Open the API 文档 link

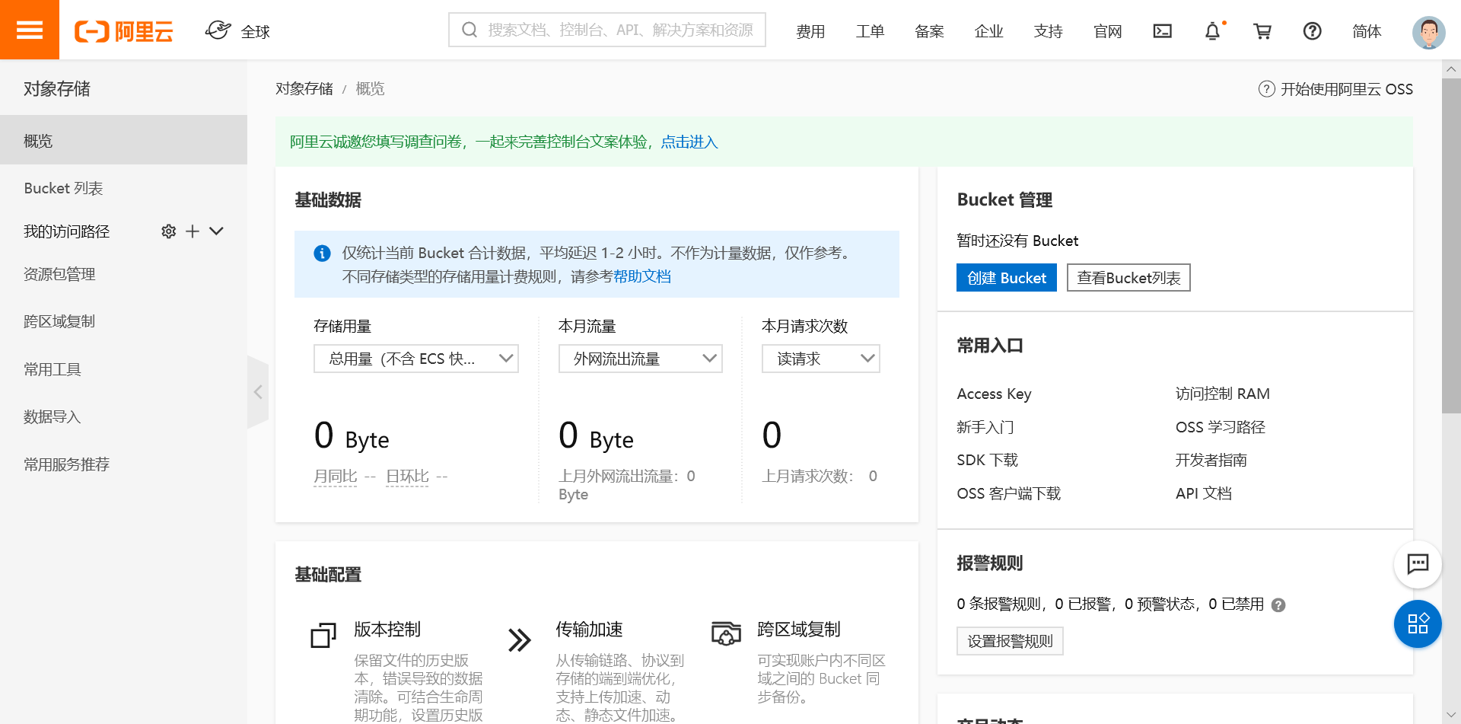point(1203,493)
